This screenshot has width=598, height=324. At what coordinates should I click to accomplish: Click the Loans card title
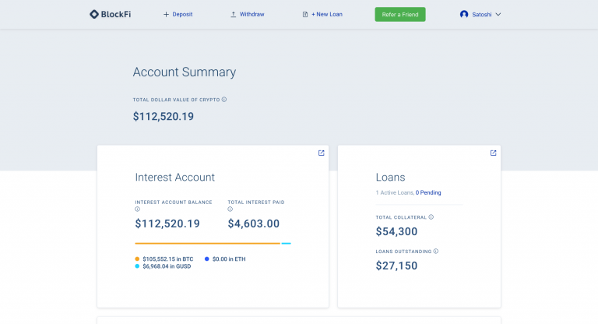tap(390, 178)
